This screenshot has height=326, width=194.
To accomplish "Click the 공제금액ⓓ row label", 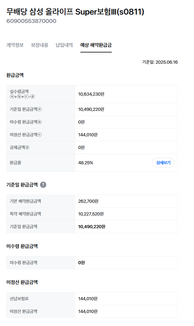I will pos(20,147).
